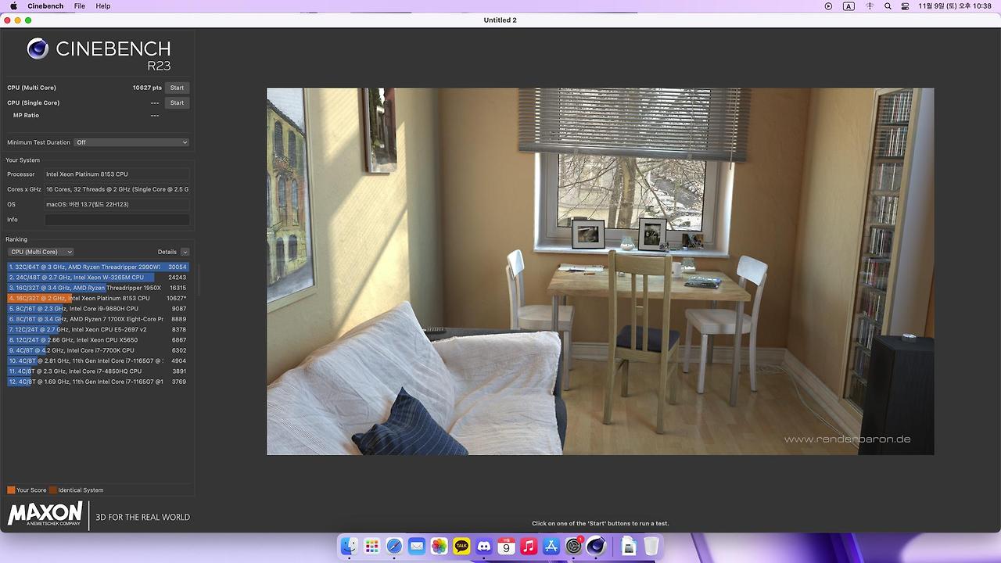
Task: Open Photos from the dock
Action: tap(440, 547)
